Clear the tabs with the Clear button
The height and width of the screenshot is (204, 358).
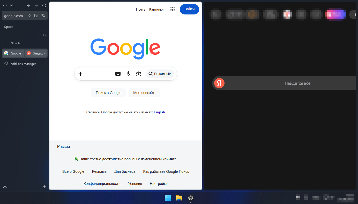[44, 35]
